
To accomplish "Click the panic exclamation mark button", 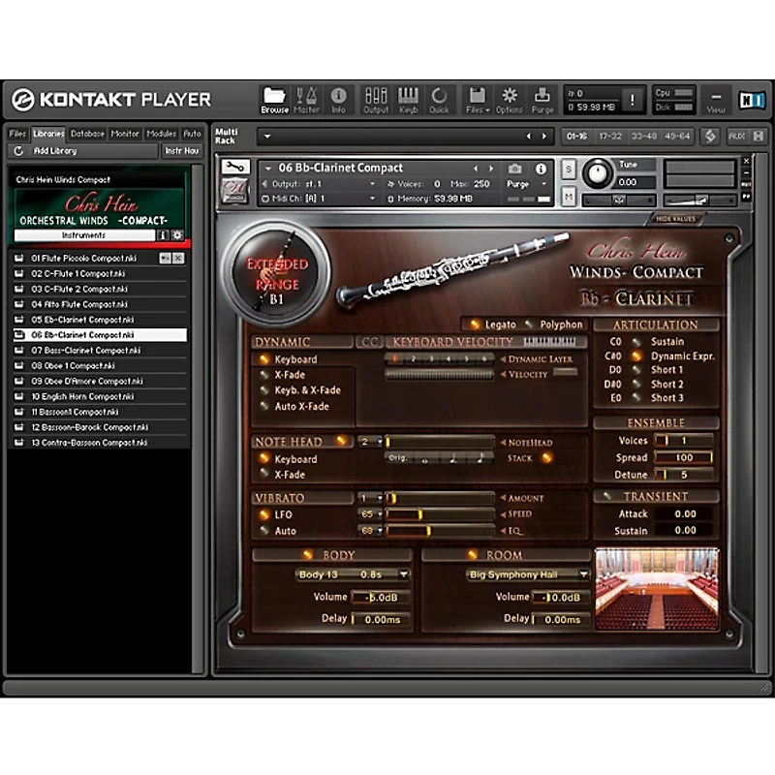I will 632,101.
